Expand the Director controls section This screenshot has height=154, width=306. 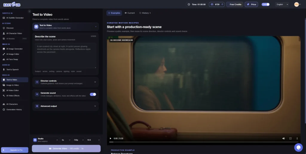click(x=65, y=82)
